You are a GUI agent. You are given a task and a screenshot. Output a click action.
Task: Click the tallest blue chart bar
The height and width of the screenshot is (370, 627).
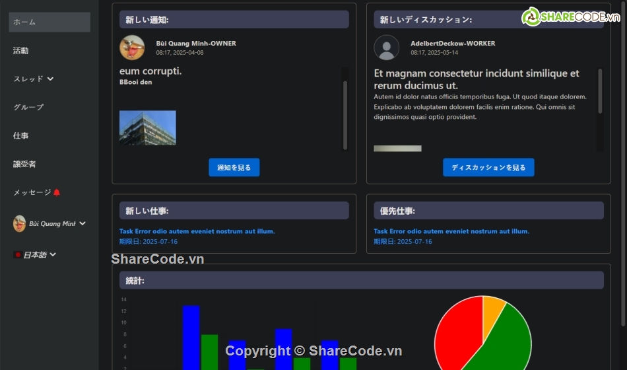click(191, 338)
